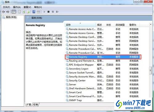154x112 pixels.
Task: Click 网络服务 logon cell in RPC Endpoint Mapper row
Action: point(134,65)
